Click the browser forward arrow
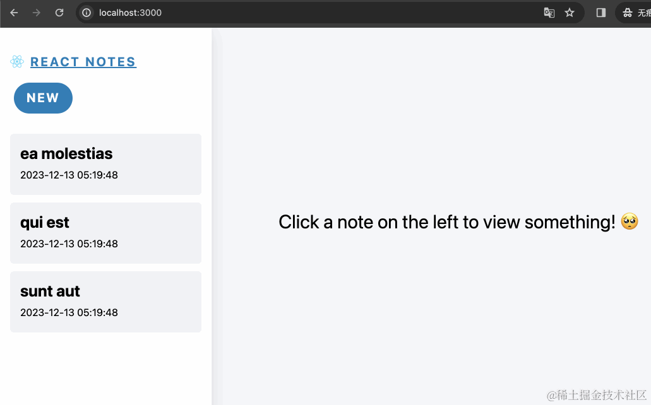This screenshot has width=651, height=405. (37, 13)
